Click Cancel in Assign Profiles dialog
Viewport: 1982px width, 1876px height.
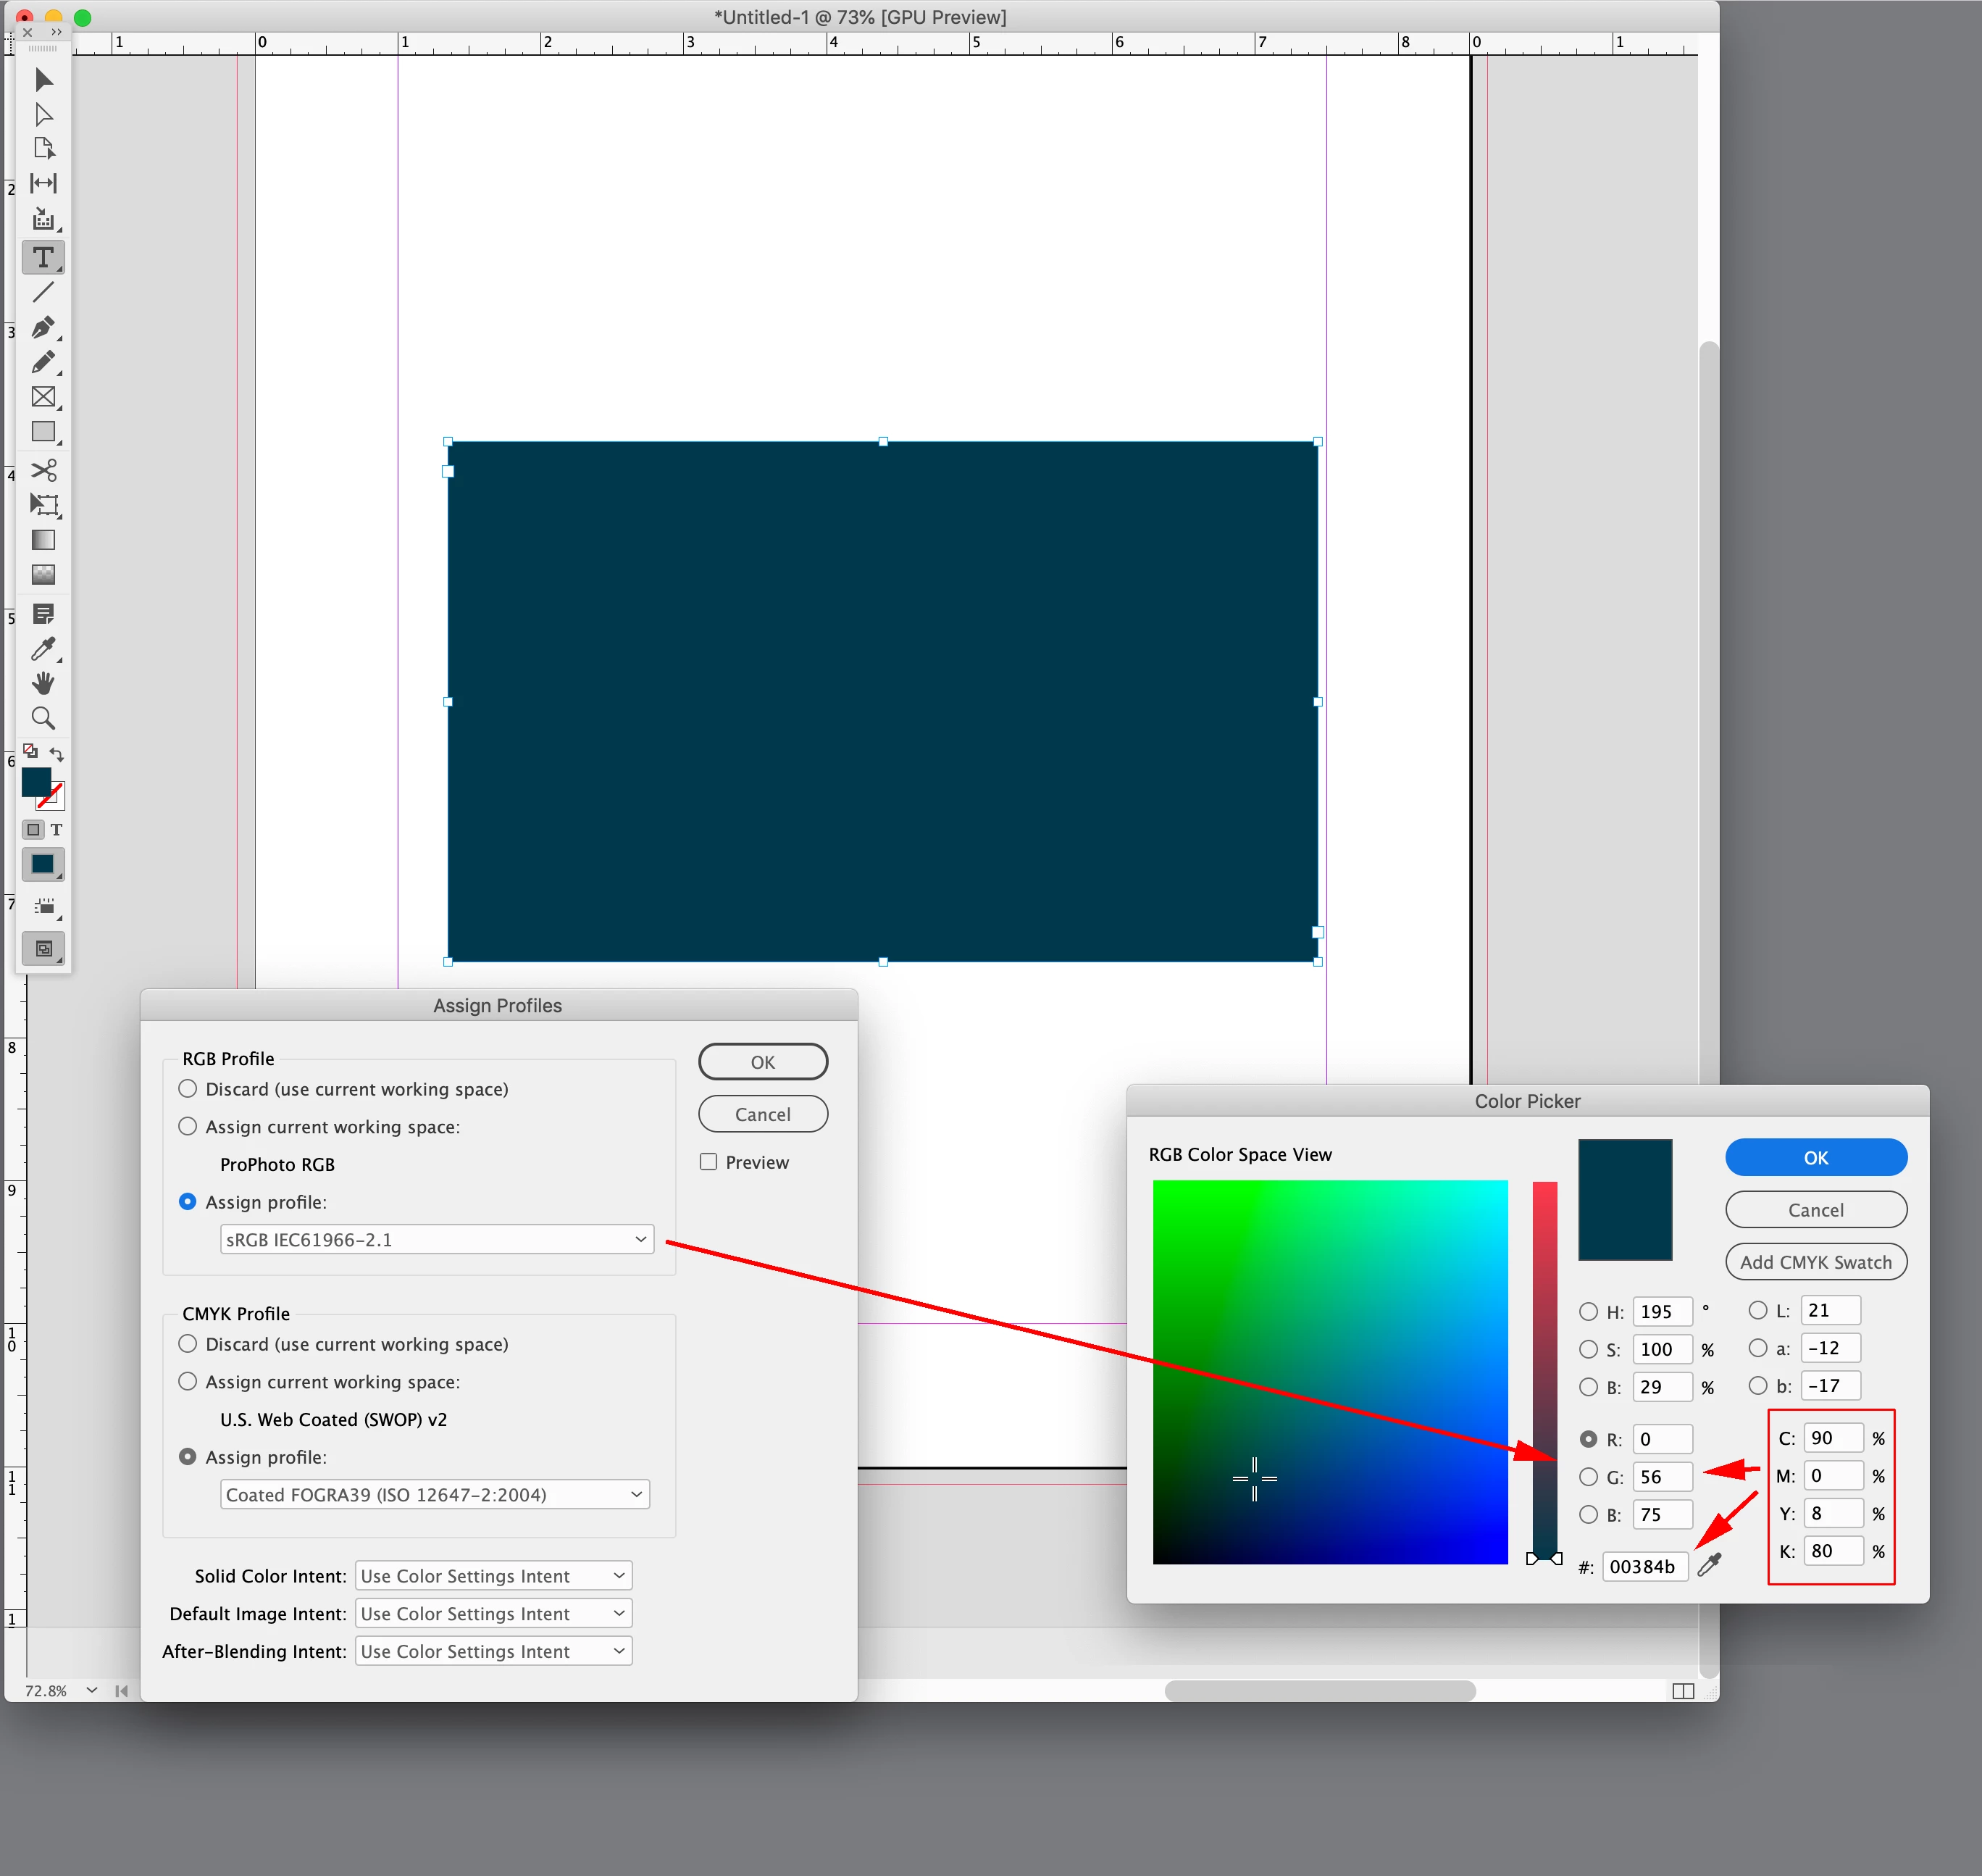pyautogui.click(x=763, y=1114)
